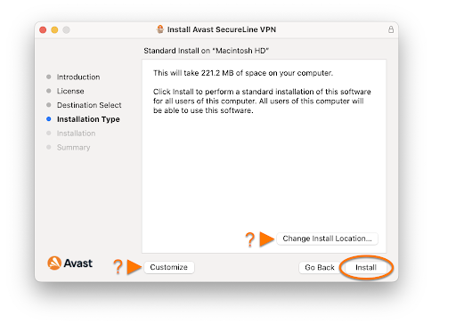The width and height of the screenshot is (456, 324).
Task: Click Change Install Location button
Action: point(327,239)
